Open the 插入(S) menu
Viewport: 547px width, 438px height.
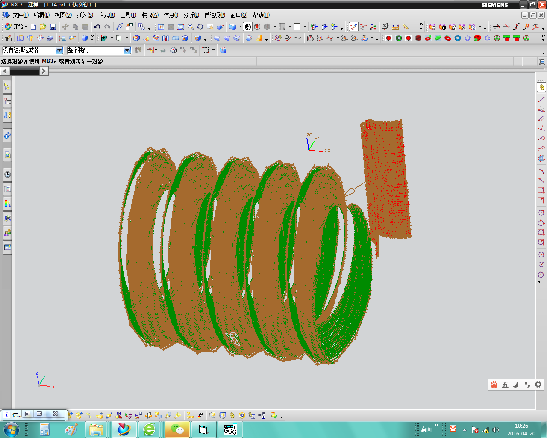click(85, 15)
